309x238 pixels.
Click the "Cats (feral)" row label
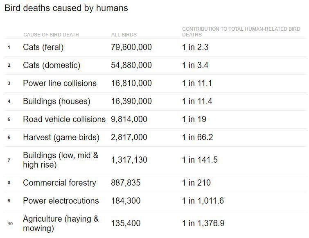43,47
